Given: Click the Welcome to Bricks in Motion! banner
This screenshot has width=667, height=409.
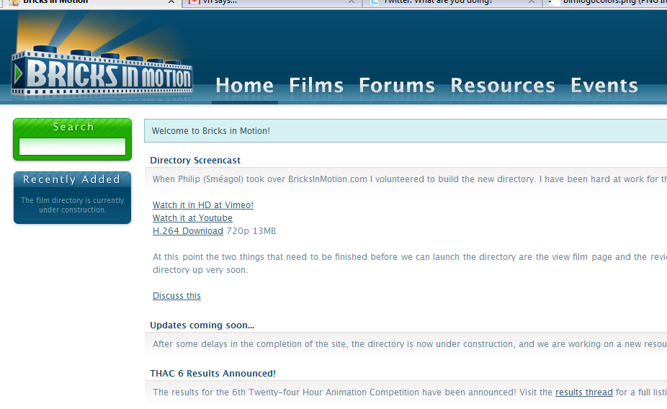Looking at the screenshot, I should click(x=406, y=131).
